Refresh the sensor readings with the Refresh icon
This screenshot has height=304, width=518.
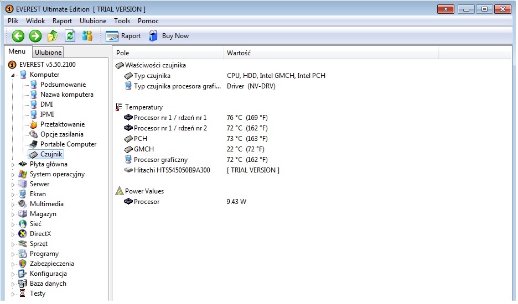[x=70, y=36]
